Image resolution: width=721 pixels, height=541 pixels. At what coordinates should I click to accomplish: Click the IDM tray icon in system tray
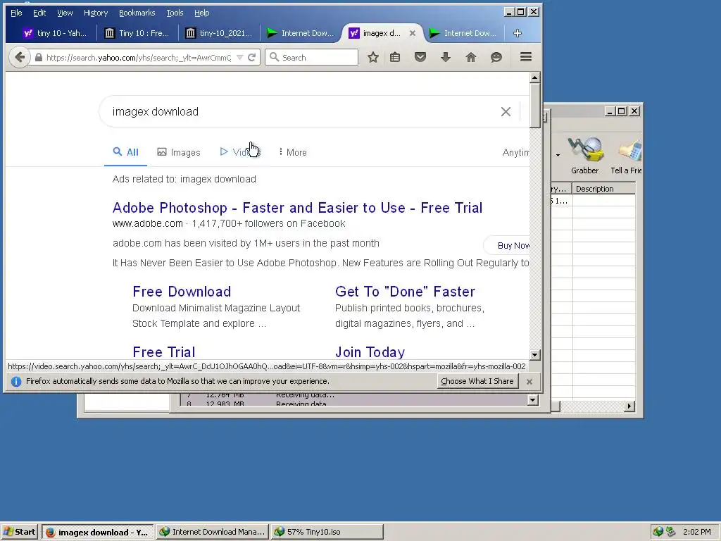point(658,532)
